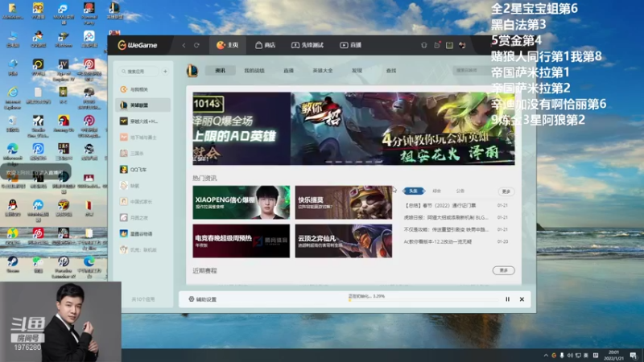Click the League of Legends logo icon

(192, 71)
